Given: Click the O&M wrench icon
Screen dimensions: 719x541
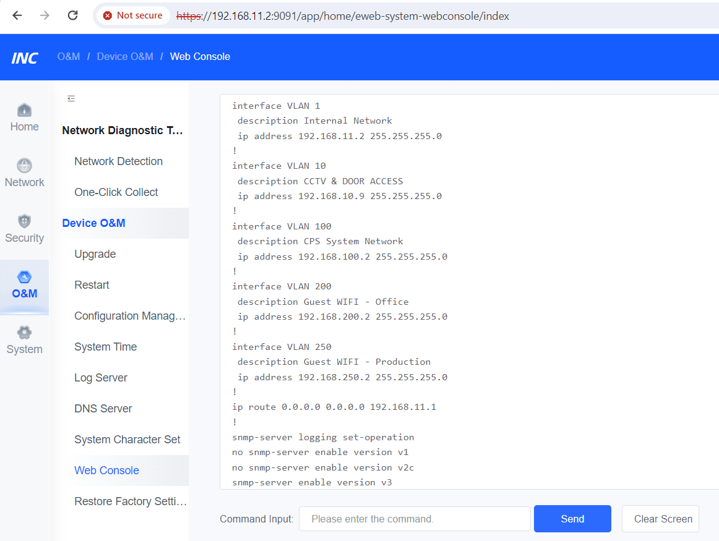Looking at the screenshot, I should pos(24,277).
